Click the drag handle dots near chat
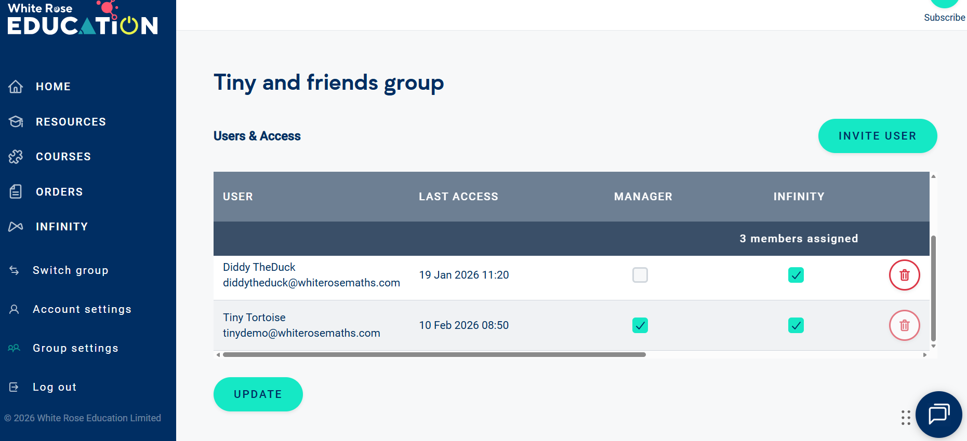Image resolution: width=967 pixels, height=441 pixels. point(906,417)
